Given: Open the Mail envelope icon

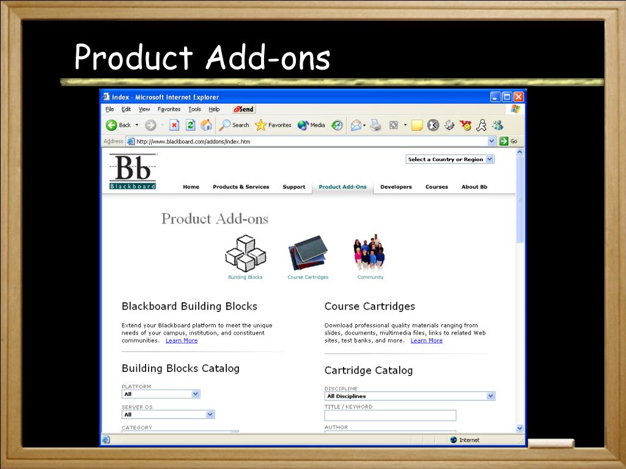Looking at the screenshot, I should [x=356, y=125].
